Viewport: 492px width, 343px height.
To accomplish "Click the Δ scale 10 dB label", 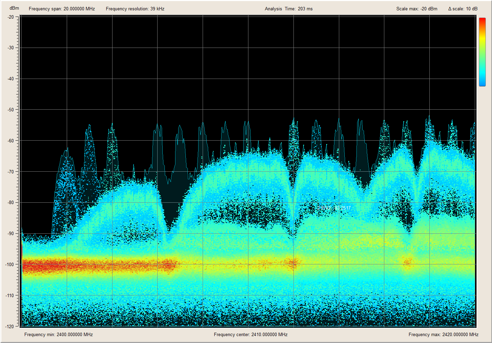I will coord(463,9).
